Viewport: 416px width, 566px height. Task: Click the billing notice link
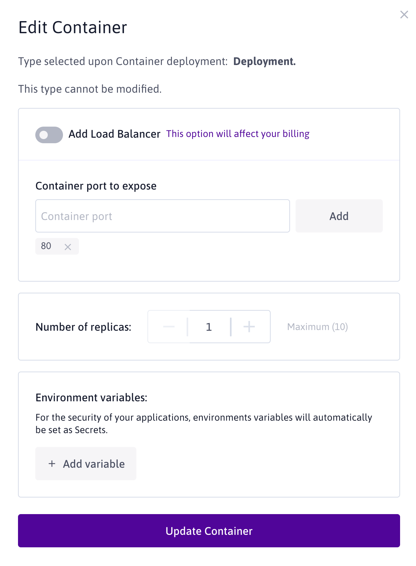tap(238, 134)
